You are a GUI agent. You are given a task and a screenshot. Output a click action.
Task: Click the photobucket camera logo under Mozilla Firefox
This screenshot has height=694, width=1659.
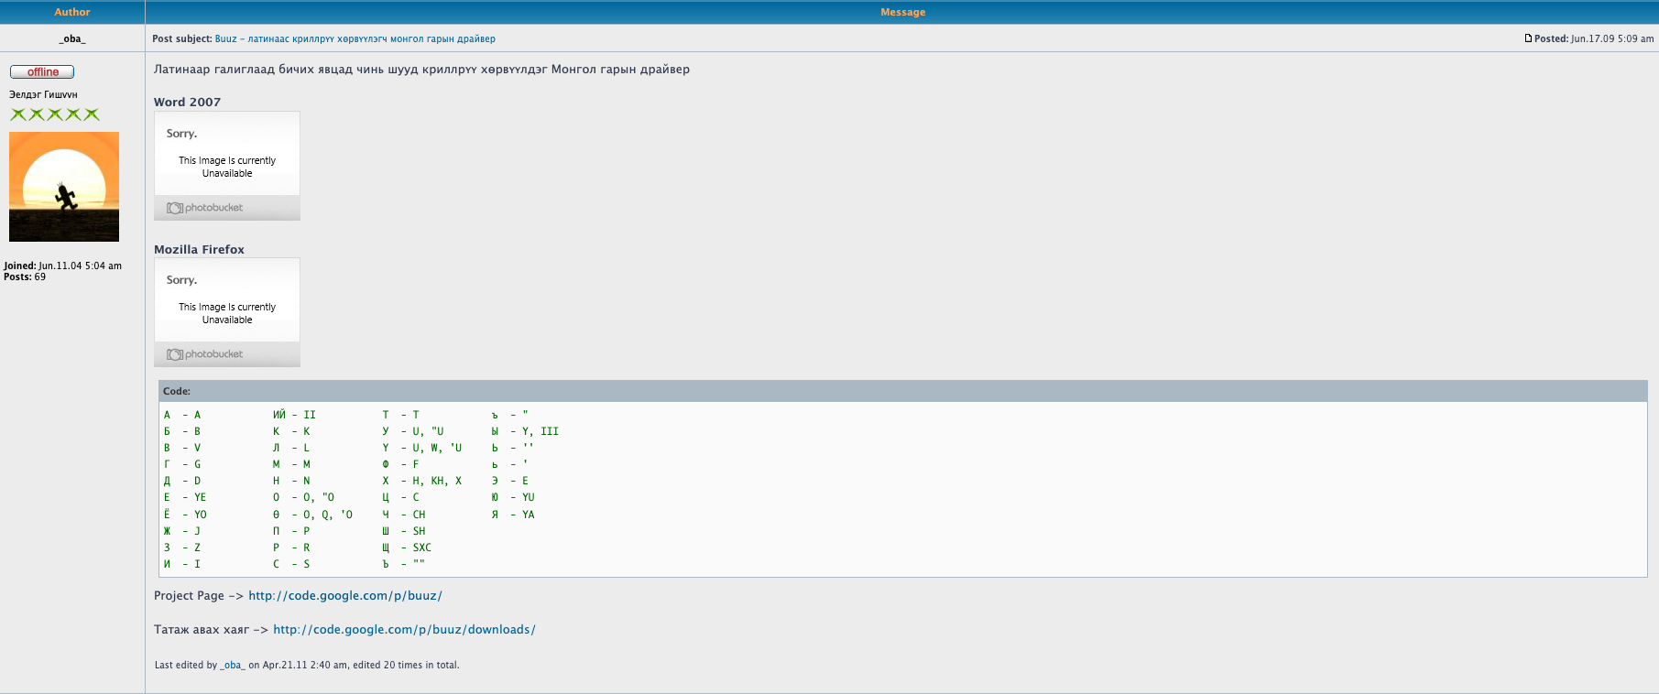coord(175,354)
